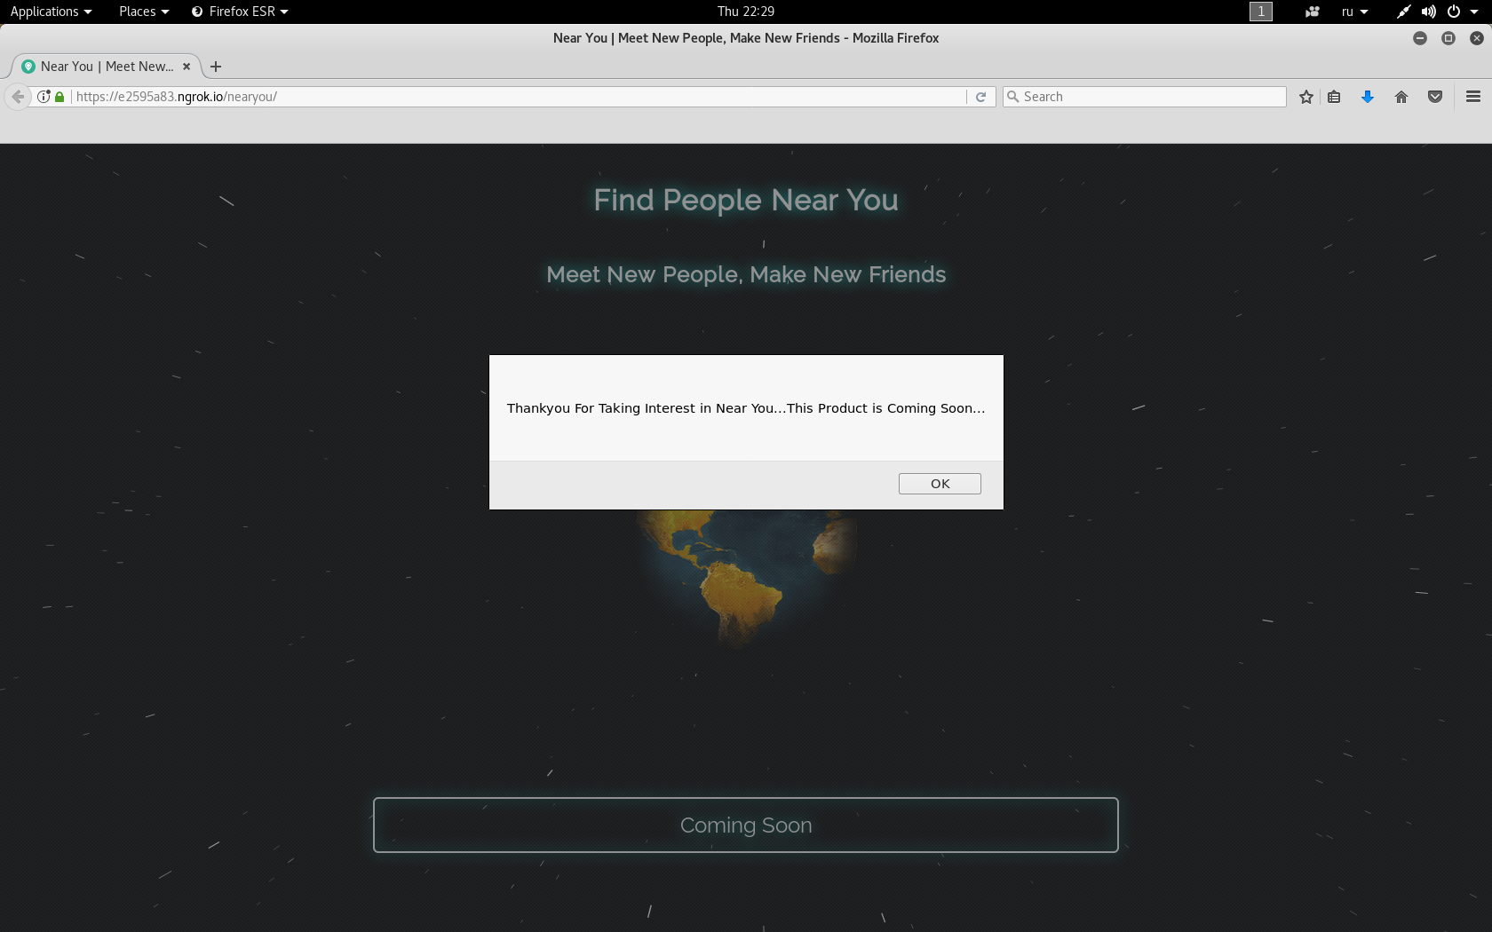Open the bookmarks library icon

(1334, 97)
